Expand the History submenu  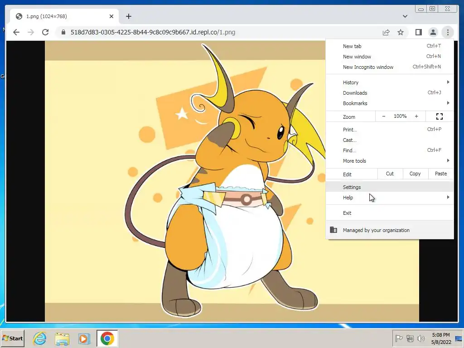pyautogui.click(x=390, y=82)
